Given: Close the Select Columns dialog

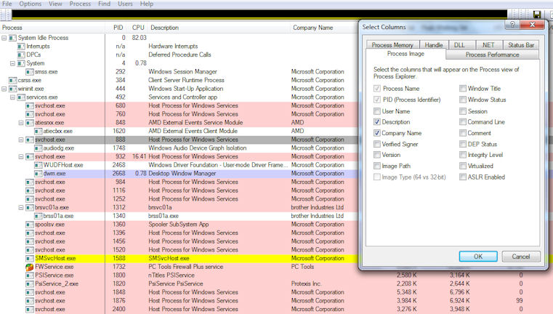Looking at the screenshot, I should point(532,24).
